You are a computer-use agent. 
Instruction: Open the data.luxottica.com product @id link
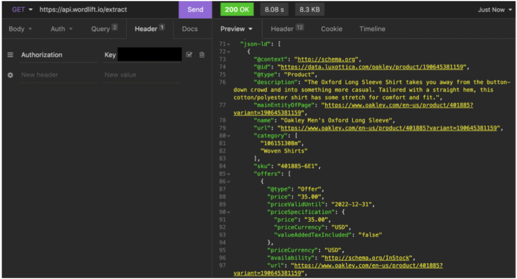372,67
